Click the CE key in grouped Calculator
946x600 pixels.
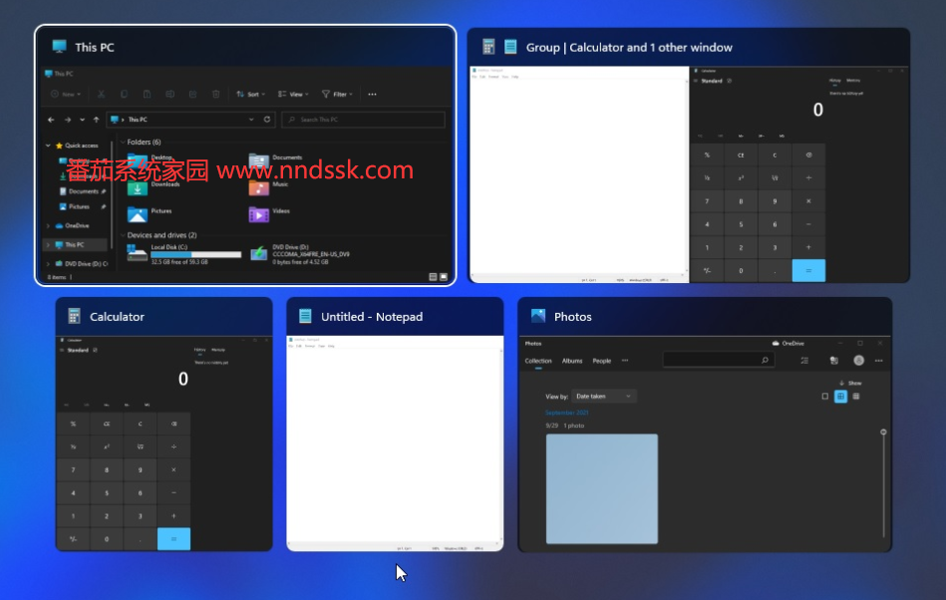point(741,154)
